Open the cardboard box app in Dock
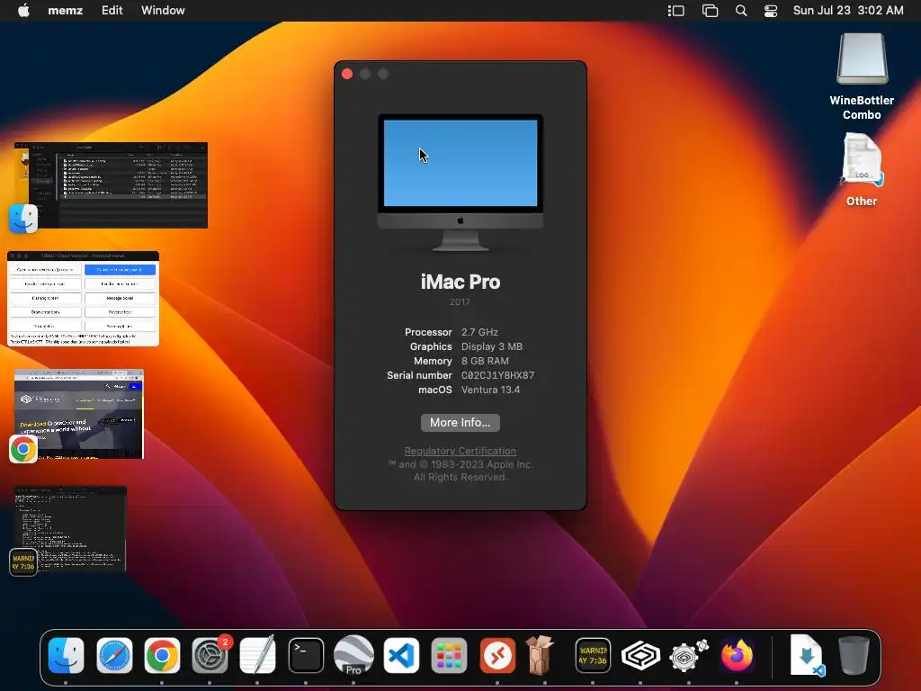Image resolution: width=921 pixels, height=691 pixels. [541, 655]
